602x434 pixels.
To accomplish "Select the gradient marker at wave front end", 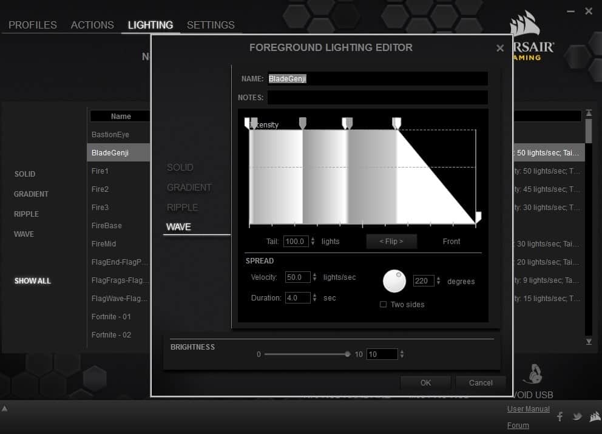I will (x=478, y=216).
